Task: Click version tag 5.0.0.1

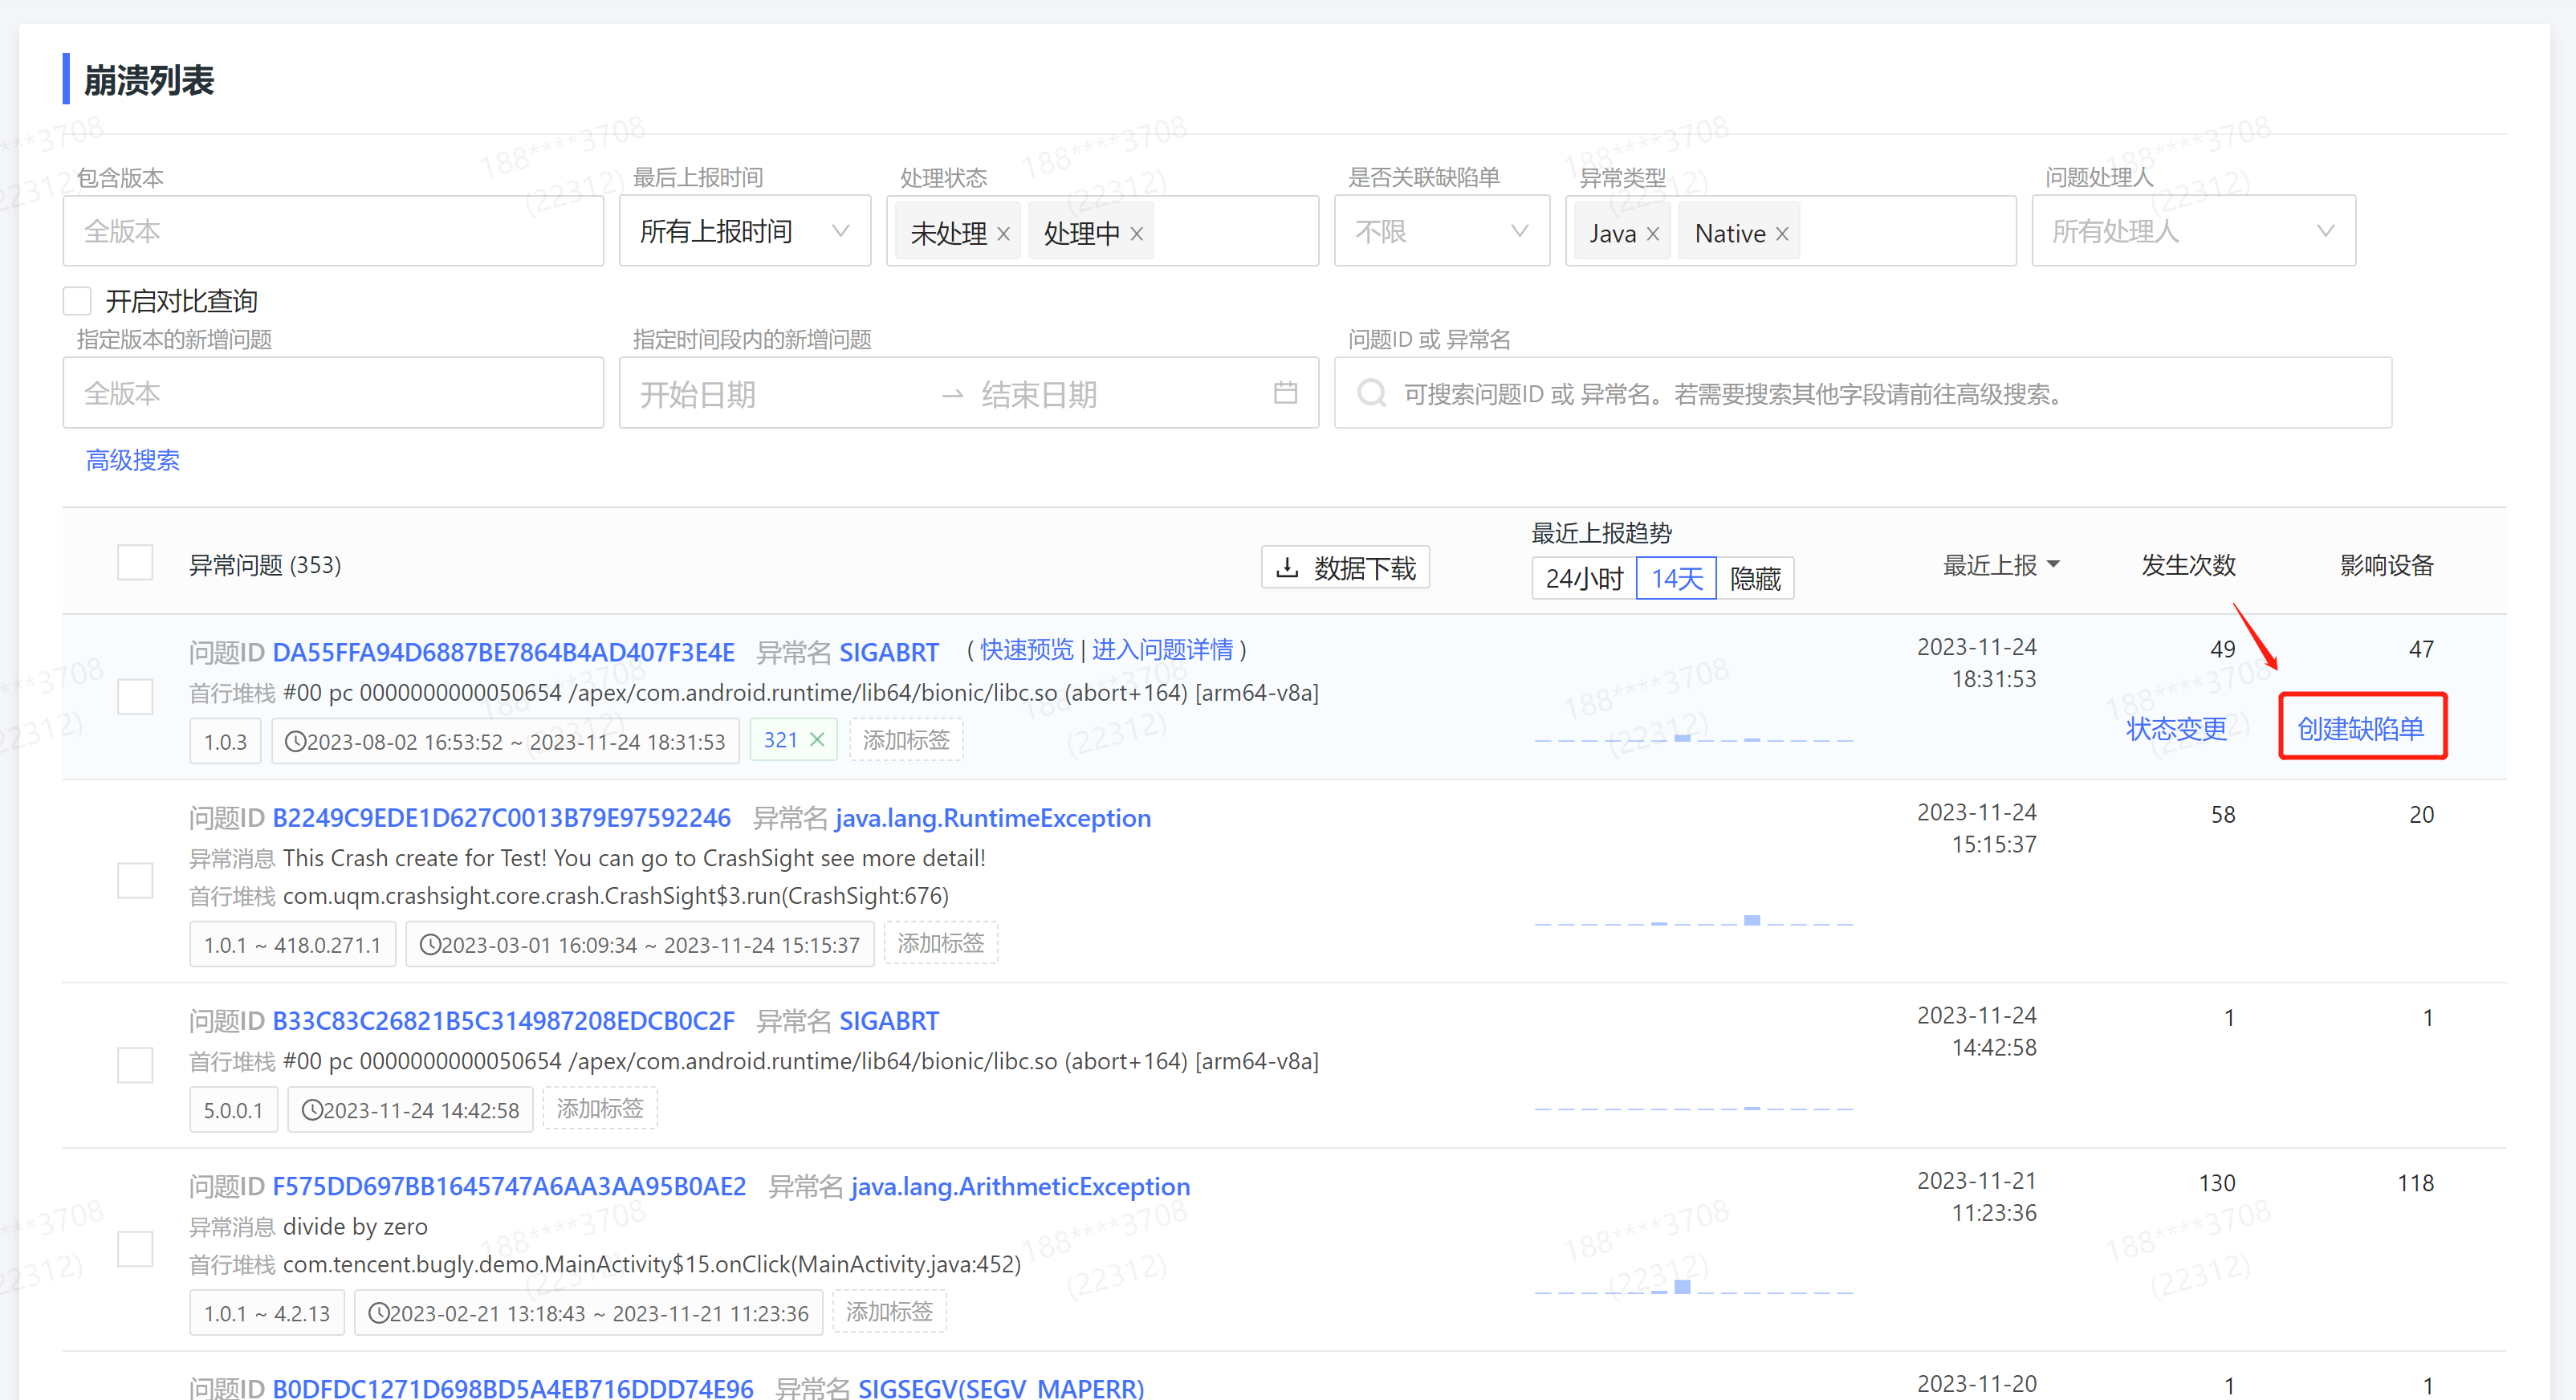Action: pos(233,1110)
